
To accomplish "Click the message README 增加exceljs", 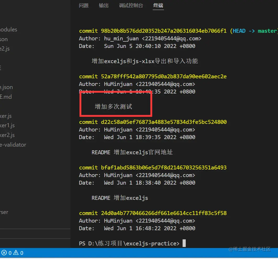I will point(120,198).
